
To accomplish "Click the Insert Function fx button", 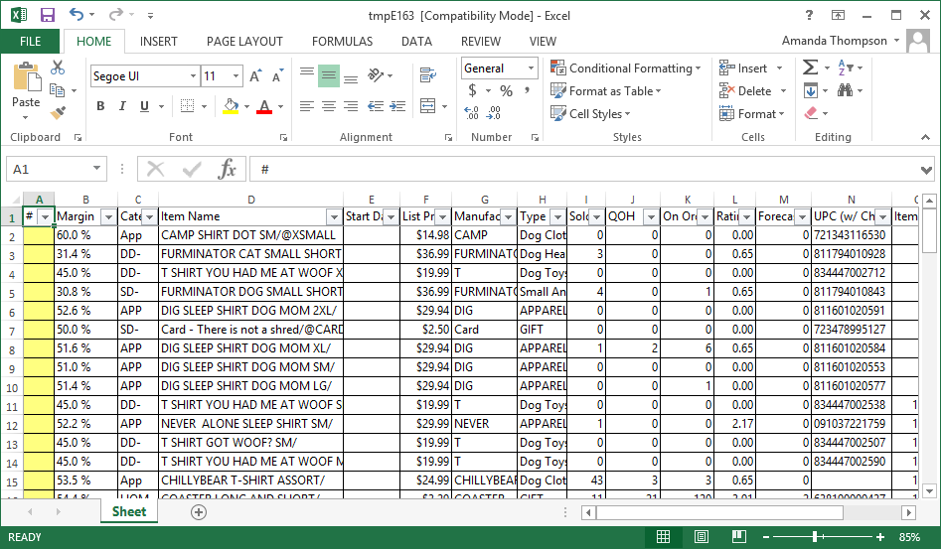I will point(228,169).
